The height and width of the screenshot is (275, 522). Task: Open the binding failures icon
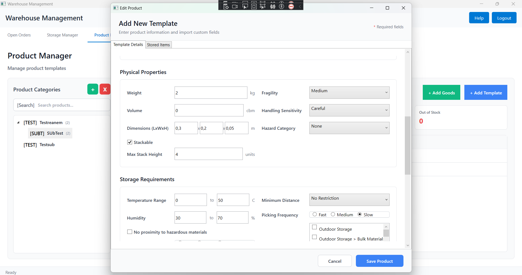tap(273, 6)
